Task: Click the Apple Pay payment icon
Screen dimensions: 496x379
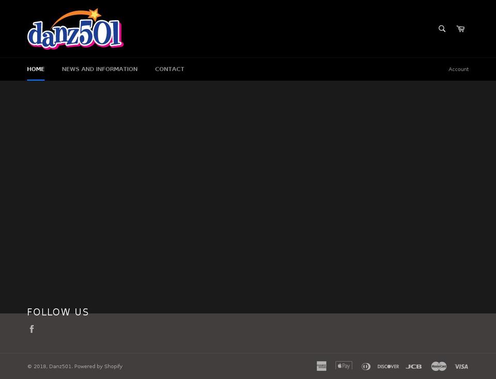Action: (x=344, y=366)
